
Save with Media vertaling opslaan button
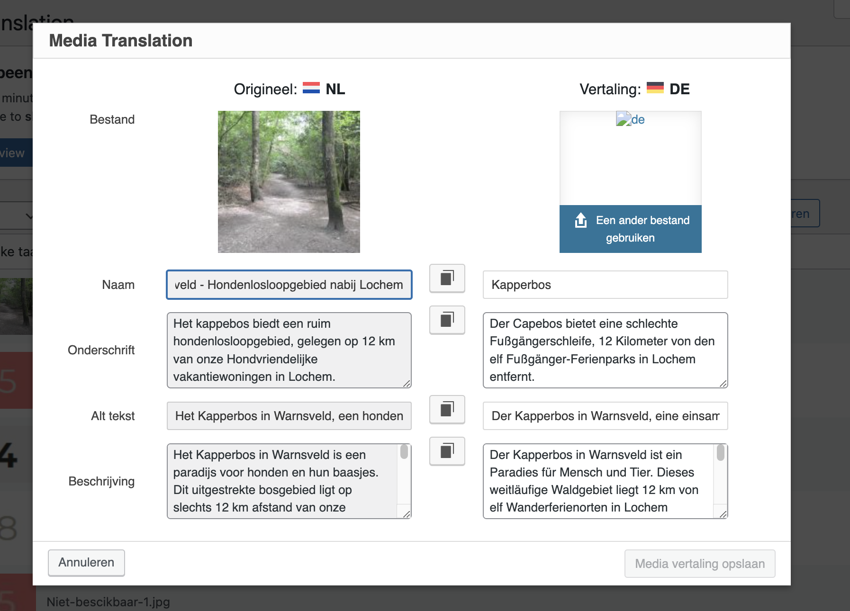click(700, 564)
